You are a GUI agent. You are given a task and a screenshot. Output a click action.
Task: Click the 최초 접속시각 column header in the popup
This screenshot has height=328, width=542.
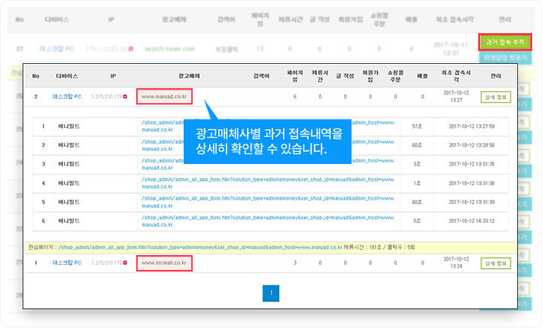[x=456, y=76]
